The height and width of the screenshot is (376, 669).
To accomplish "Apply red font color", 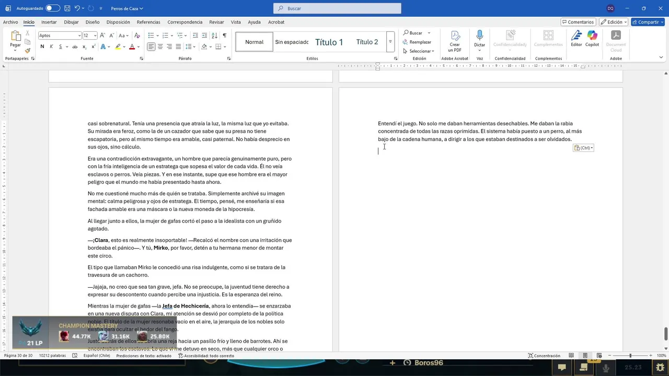I will [132, 46].
